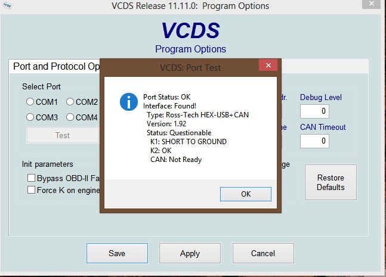Confirm the Port Test dialog with OK
Viewport: 386px width, 277px height.
click(x=246, y=194)
